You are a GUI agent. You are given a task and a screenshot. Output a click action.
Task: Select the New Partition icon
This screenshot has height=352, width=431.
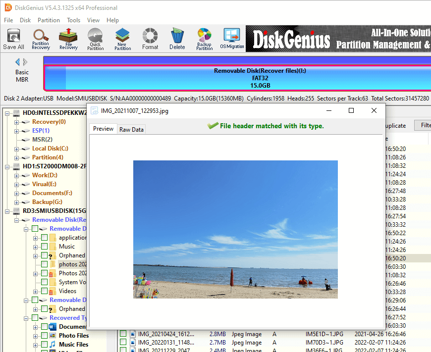coord(122,39)
